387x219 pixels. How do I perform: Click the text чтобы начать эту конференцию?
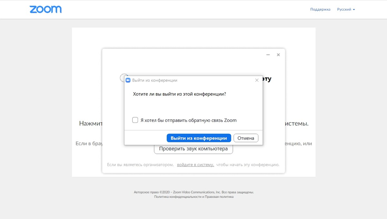248,164
